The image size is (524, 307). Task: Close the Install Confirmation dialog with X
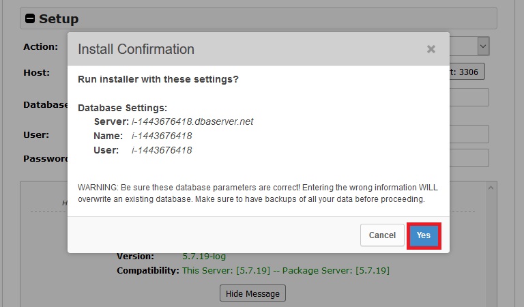431,49
